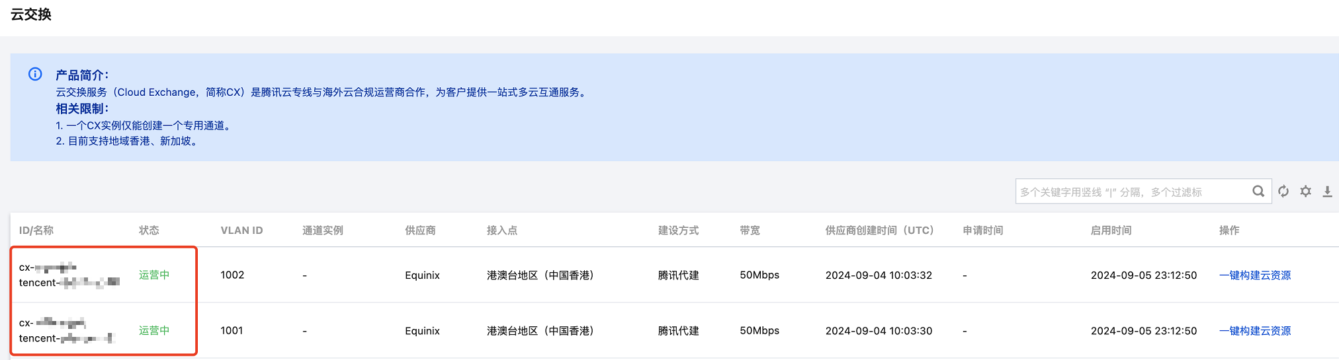
Task: Click the ID/名称 column header
Action: 36,231
